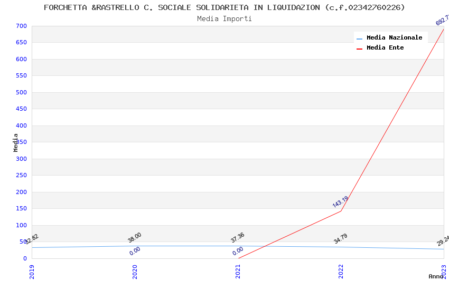Image resolution: width=449 pixels, height=290 pixels.
Task: Click data label 29.24 for 2023
Action: tap(443, 241)
